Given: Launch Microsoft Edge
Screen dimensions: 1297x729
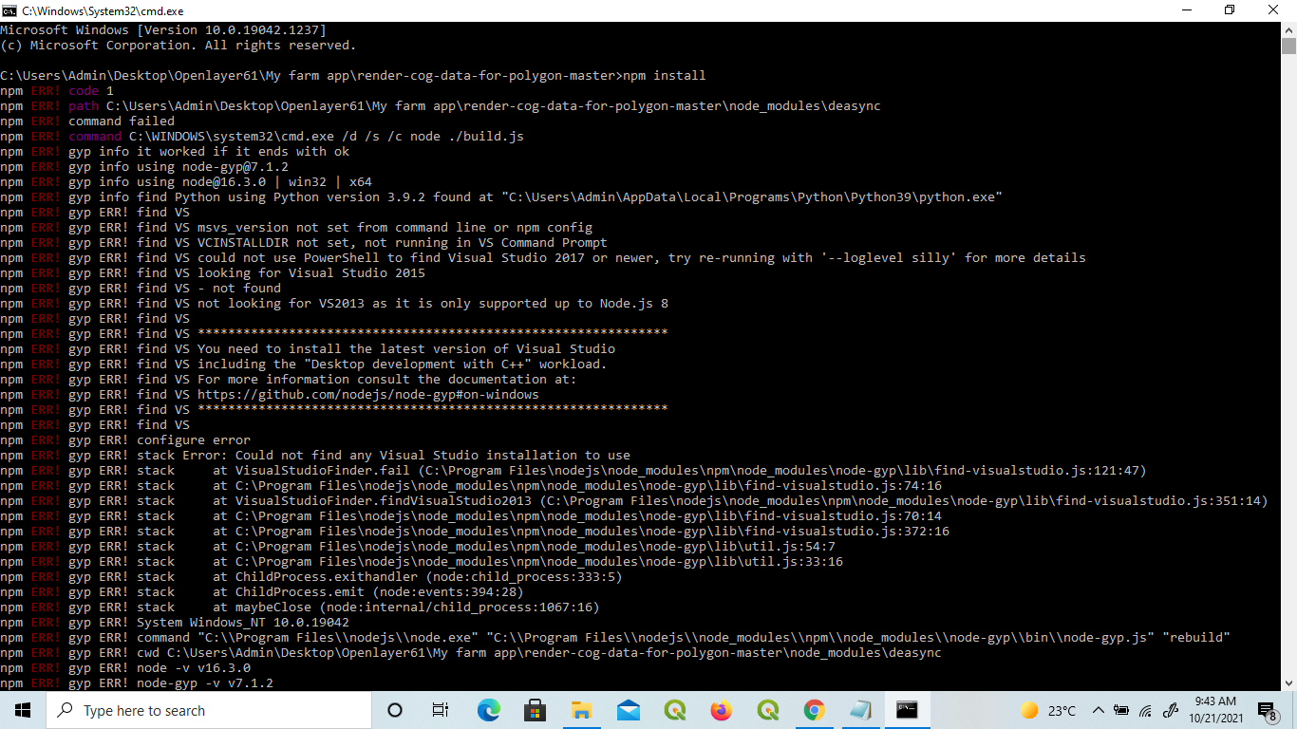Looking at the screenshot, I should coord(488,710).
